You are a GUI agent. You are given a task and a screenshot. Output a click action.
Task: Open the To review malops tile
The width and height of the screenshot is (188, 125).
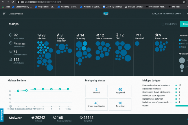coord(120,104)
